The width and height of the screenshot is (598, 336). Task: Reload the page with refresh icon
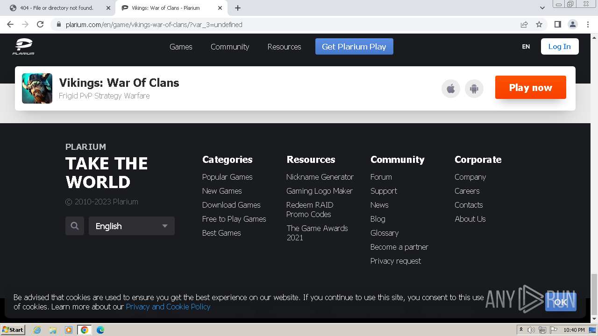pyautogui.click(x=40, y=24)
